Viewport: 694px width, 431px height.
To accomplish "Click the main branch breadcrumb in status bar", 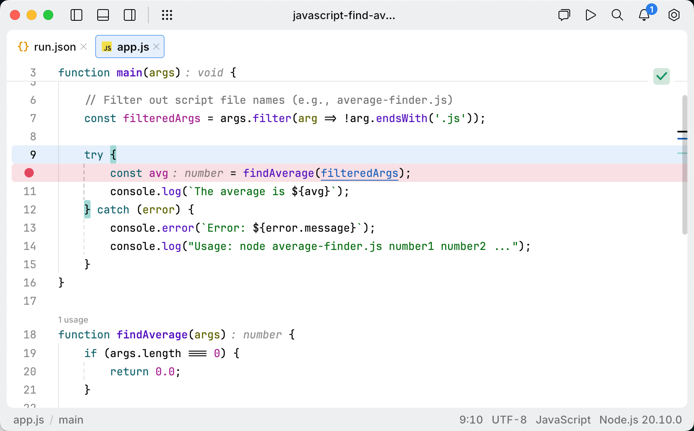I will pyautogui.click(x=71, y=420).
